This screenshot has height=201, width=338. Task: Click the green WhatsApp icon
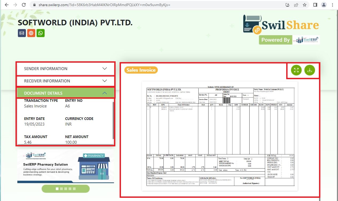point(41,33)
